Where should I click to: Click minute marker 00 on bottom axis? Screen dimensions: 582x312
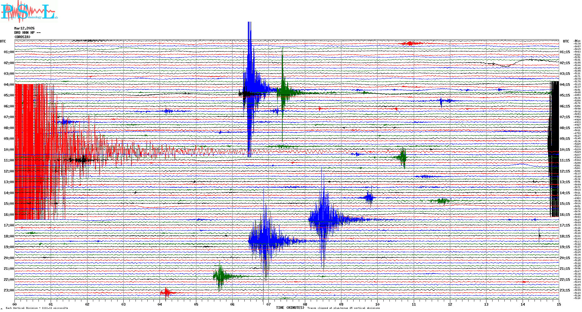[15, 304]
